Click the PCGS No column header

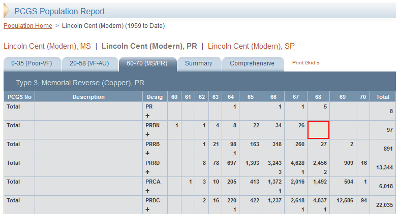[19, 97]
